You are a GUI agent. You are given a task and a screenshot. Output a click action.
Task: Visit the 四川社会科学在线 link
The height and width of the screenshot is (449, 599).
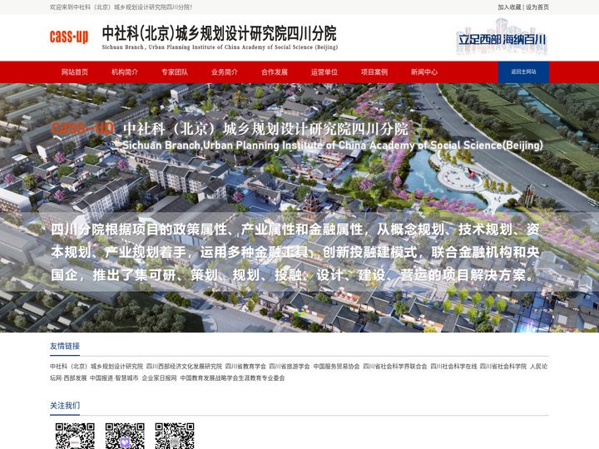click(x=454, y=366)
